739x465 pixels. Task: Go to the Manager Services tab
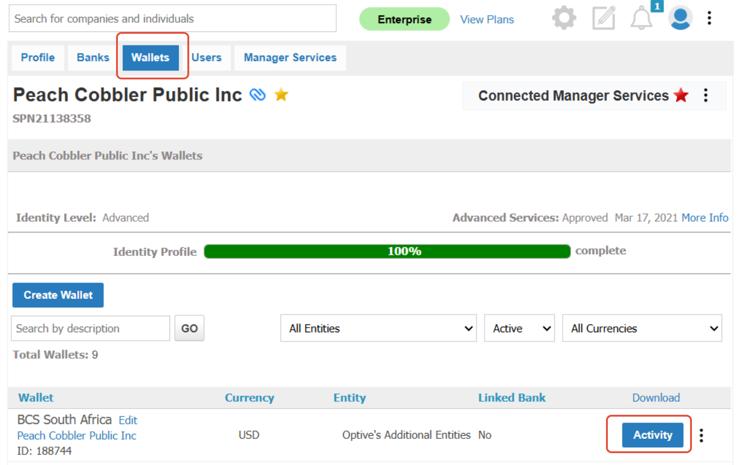pyautogui.click(x=290, y=57)
